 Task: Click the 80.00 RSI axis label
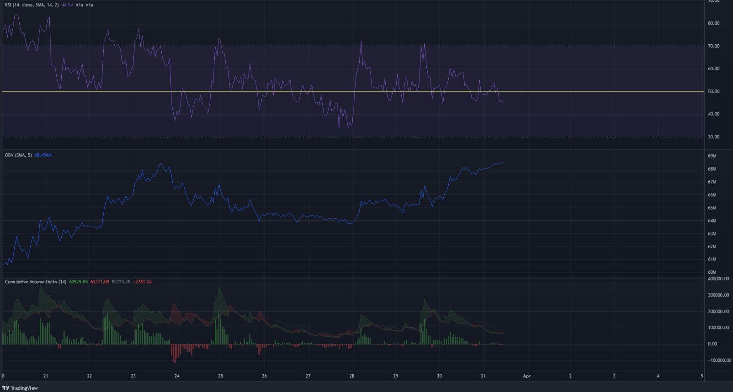(x=713, y=23)
